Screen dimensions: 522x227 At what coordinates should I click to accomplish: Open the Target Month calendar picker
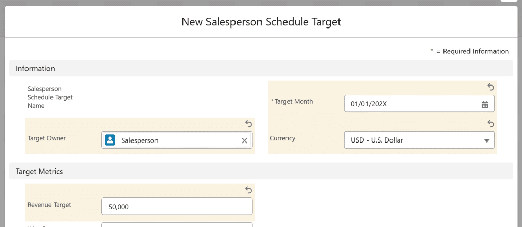(x=485, y=104)
